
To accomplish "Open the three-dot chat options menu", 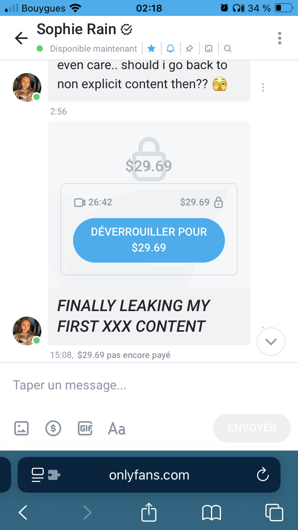I will [280, 38].
